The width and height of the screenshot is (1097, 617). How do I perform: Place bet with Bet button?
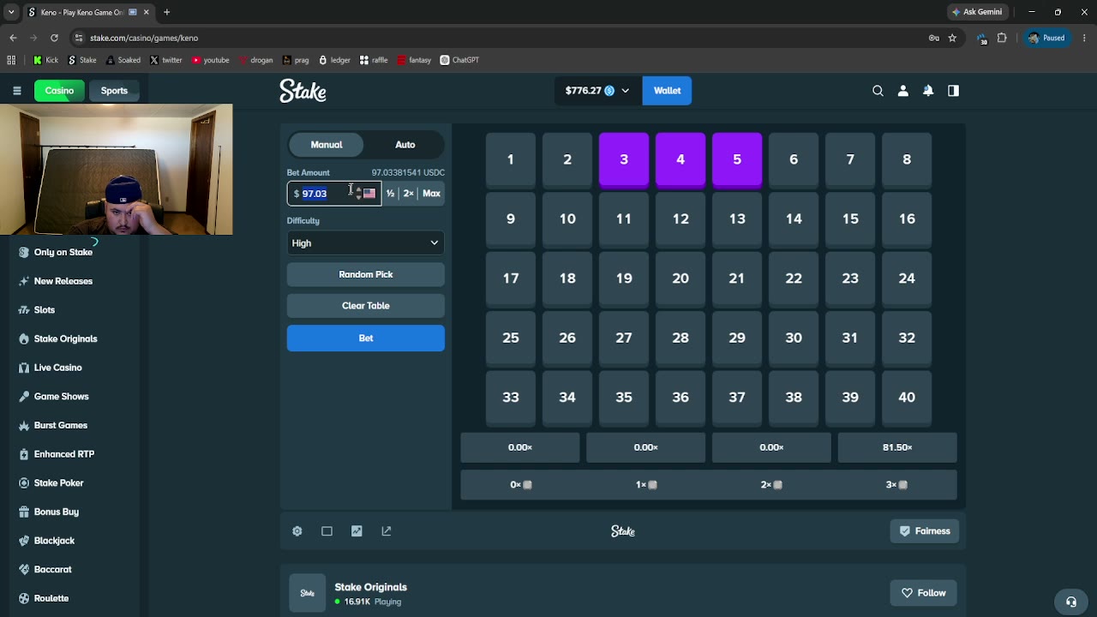[x=366, y=338]
